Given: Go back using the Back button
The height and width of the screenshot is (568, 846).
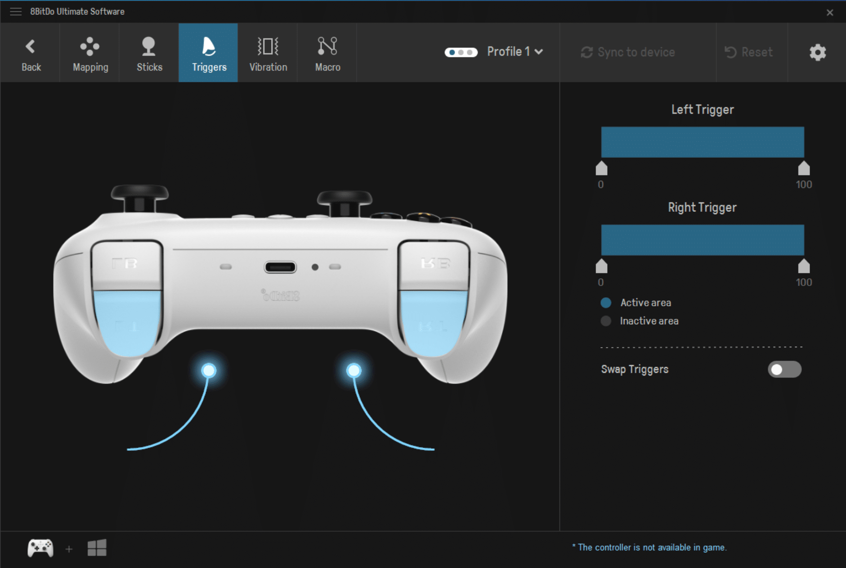Looking at the screenshot, I should point(31,52).
